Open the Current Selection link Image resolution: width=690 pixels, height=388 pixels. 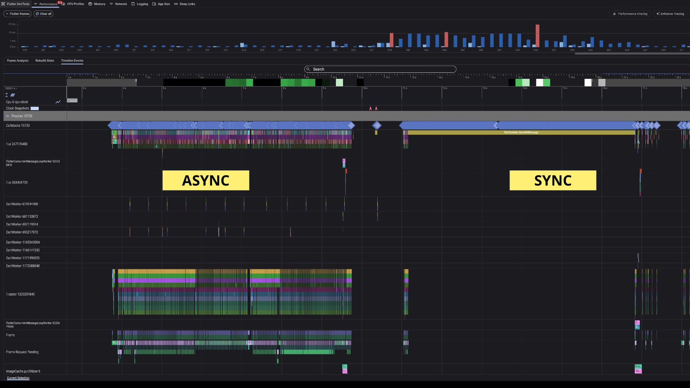18,378
